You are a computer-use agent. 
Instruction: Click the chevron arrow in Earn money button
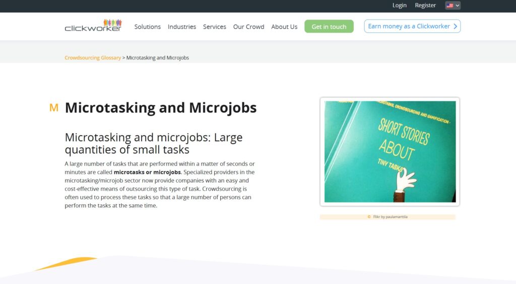pos(456,26)
